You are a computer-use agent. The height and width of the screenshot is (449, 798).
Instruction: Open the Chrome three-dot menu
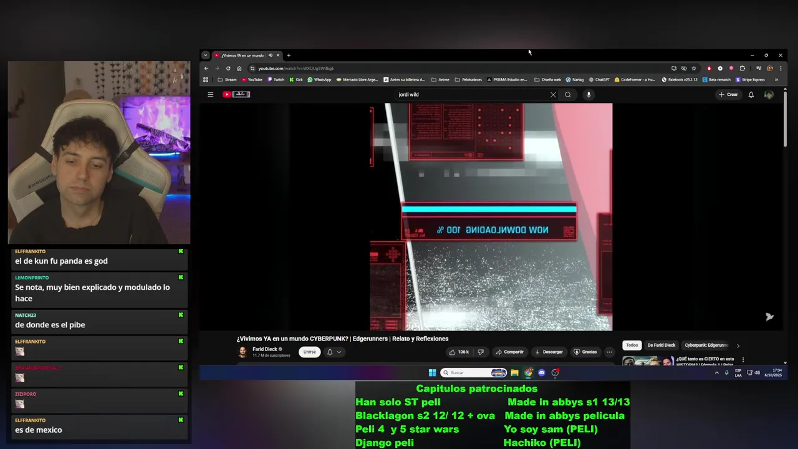[x=781, y=69]
